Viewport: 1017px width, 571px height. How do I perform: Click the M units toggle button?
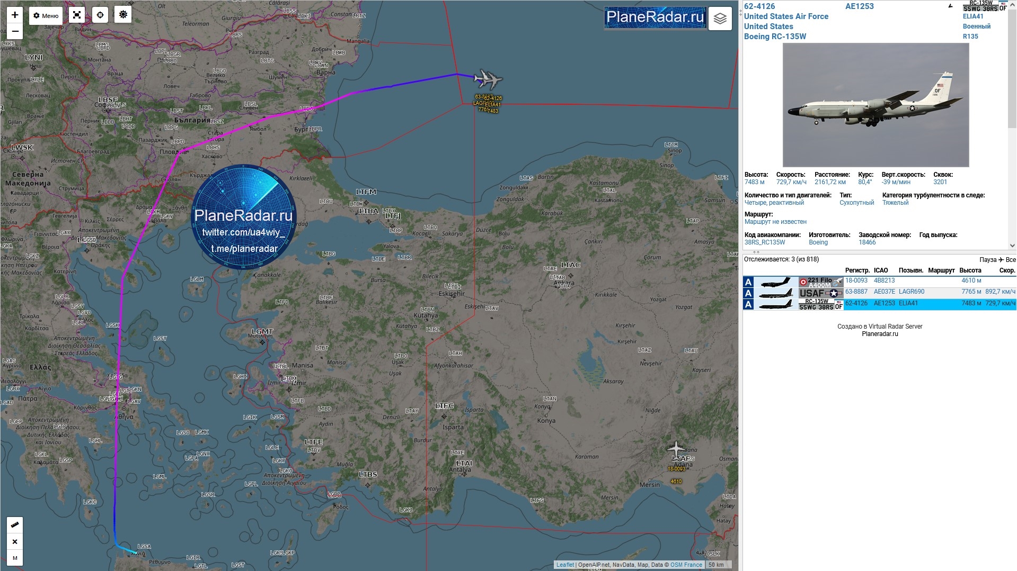pos(15,558)
